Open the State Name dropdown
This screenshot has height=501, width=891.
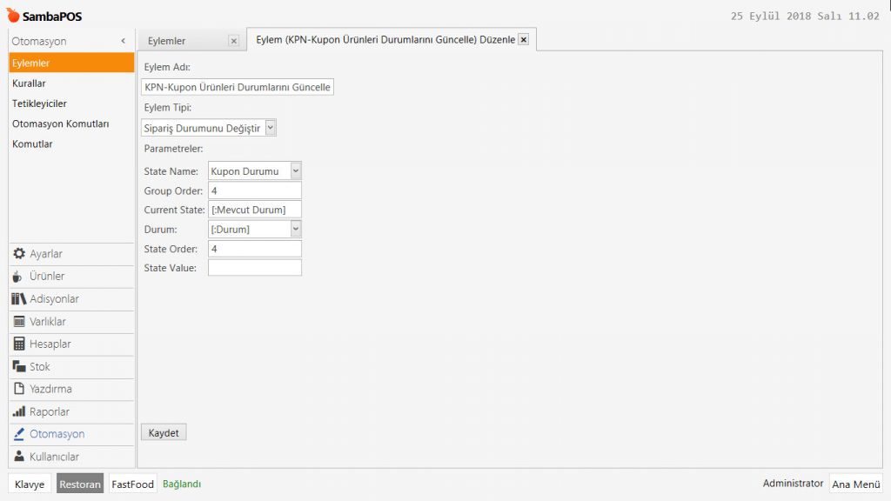295,171
